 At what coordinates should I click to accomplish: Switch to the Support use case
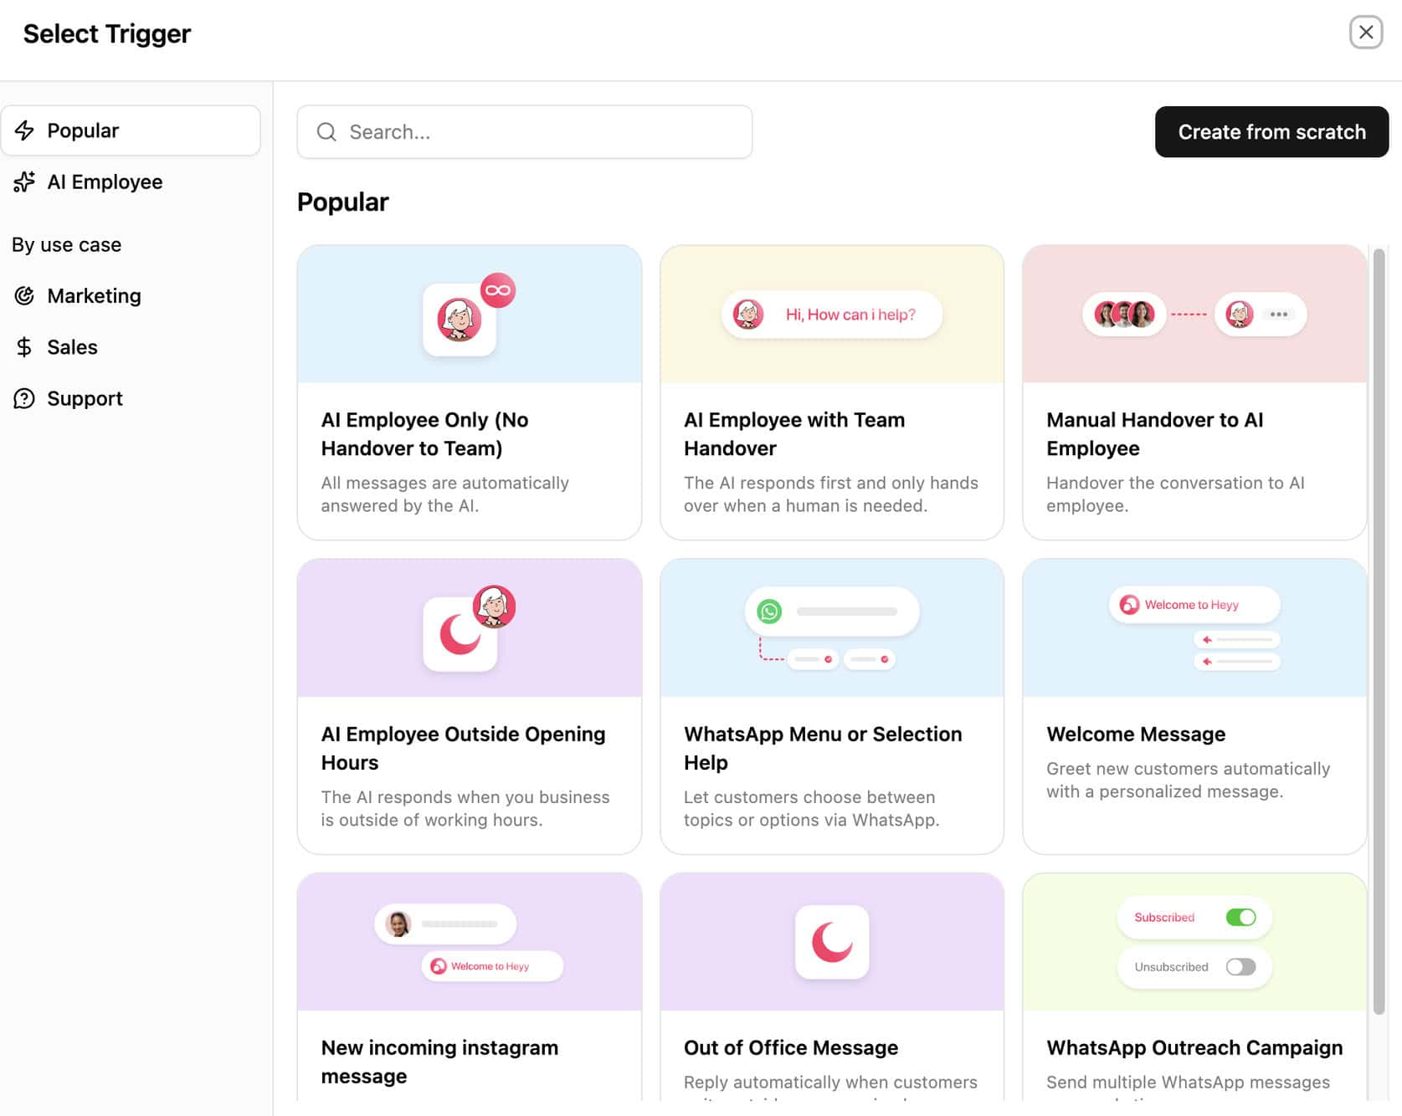coord(85,398)
